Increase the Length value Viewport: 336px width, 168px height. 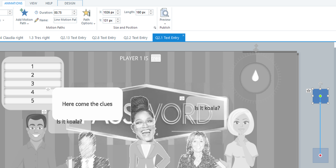pos(151,11)
